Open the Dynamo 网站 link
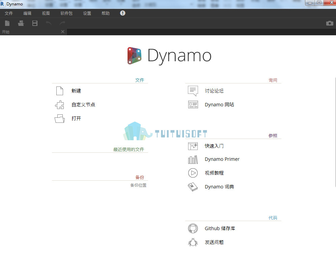The width and height of the screenshot is (336, 253). pyautogui.click(x=219, y=105)
